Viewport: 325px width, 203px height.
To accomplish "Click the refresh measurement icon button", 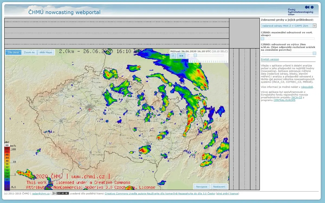I will [173, 56].
